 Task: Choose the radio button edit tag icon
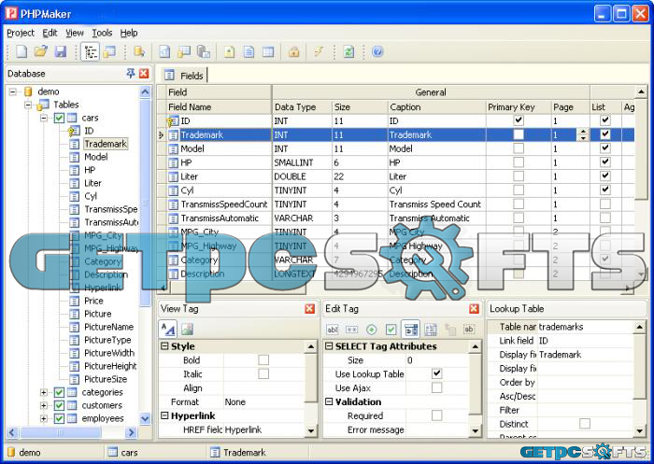point(371,330)
